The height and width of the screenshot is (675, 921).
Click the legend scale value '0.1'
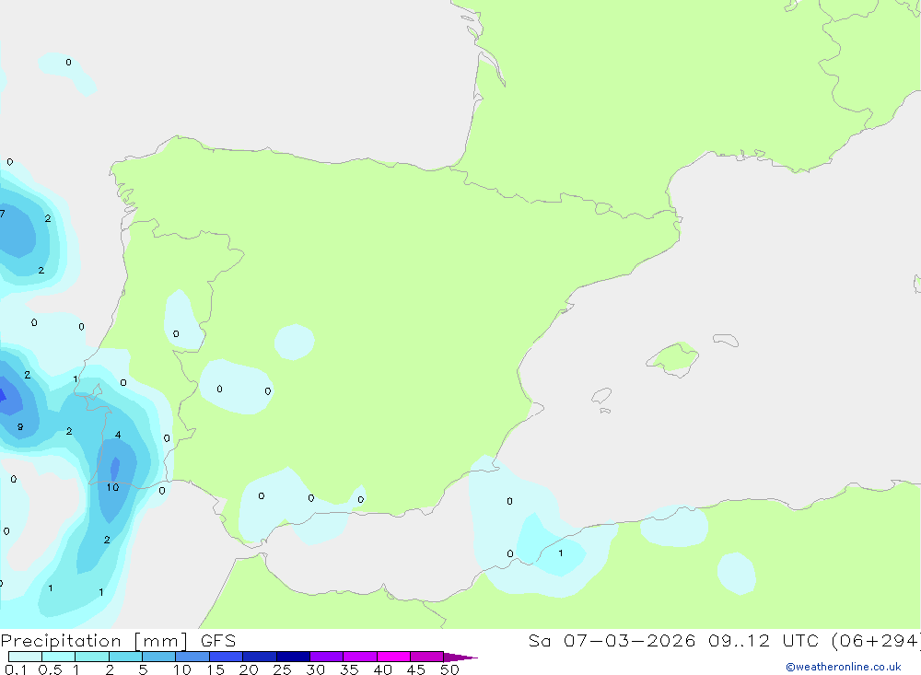coord(16,669)
